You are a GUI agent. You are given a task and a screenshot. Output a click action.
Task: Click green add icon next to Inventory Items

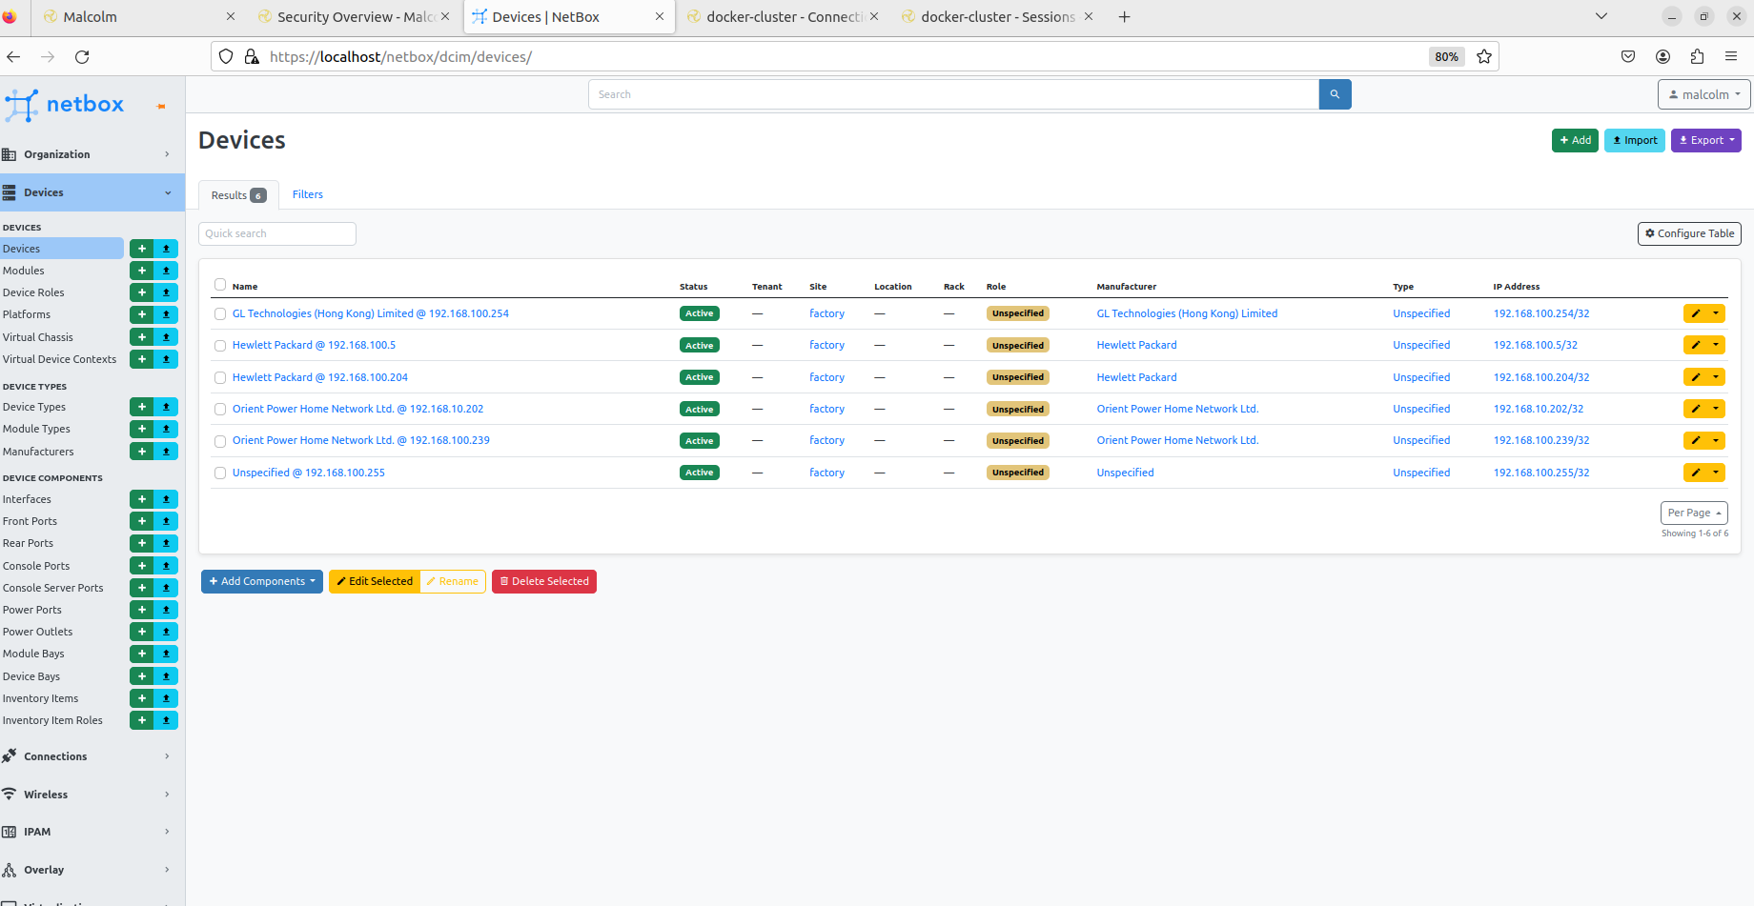click(141, 698)
